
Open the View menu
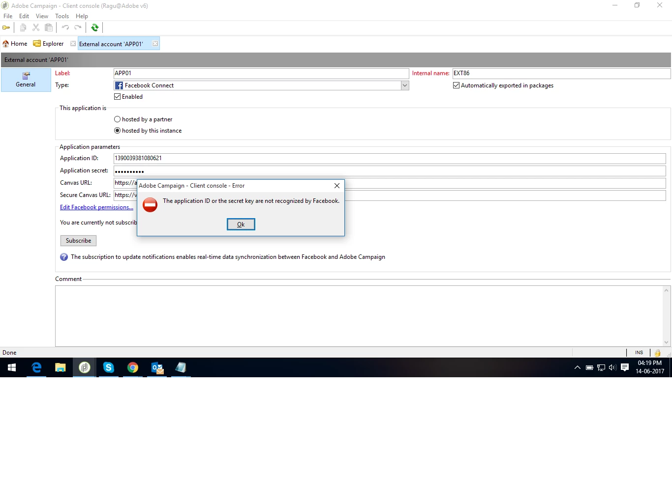(42, 16)
